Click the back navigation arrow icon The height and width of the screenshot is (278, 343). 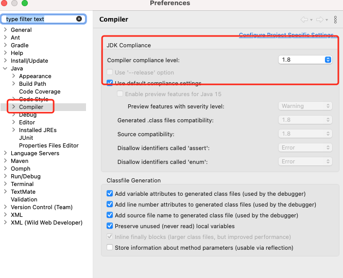click(x=304, y=20)
